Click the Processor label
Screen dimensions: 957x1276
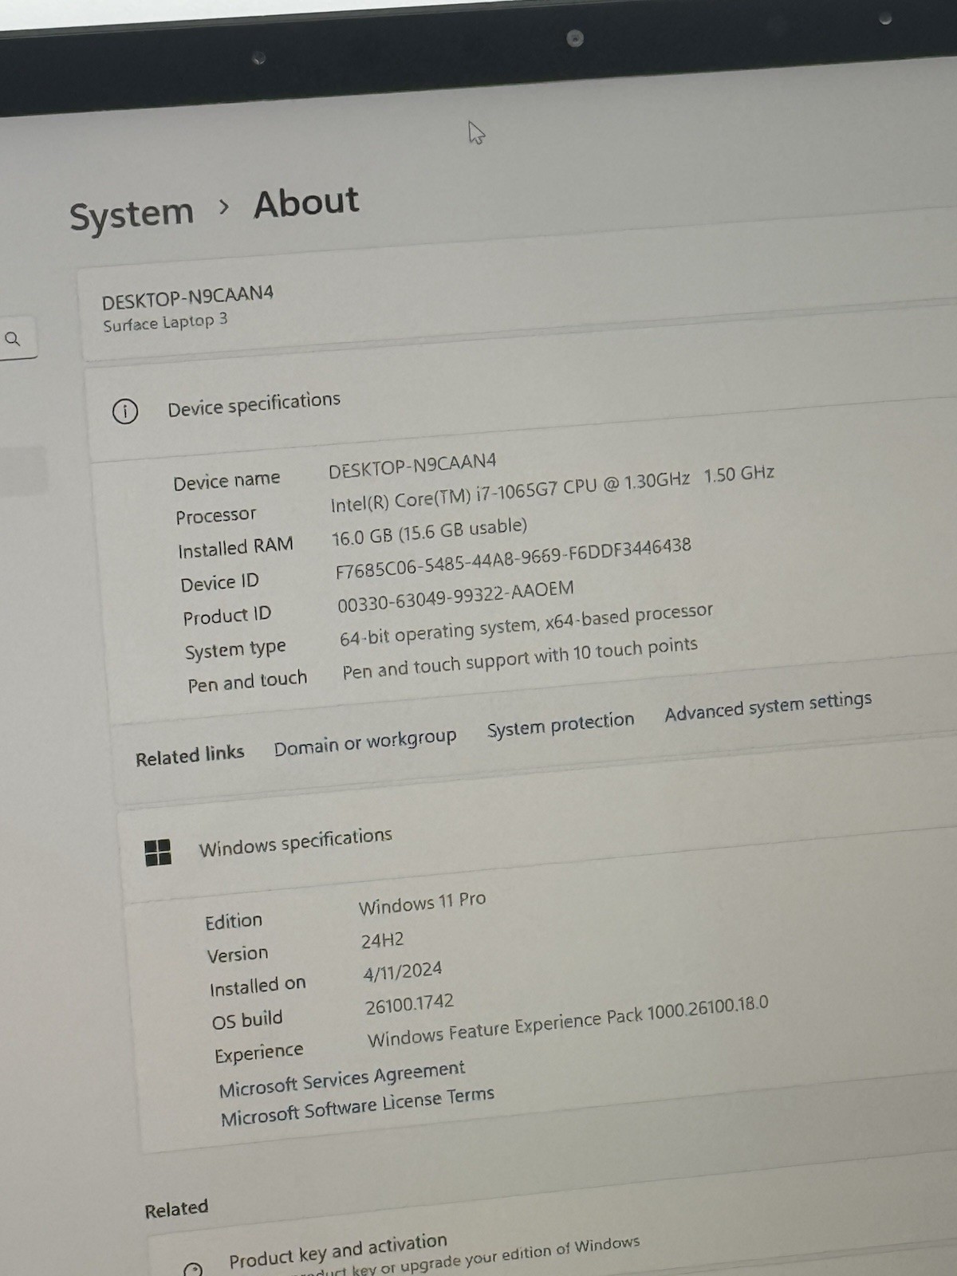(216, 516)
